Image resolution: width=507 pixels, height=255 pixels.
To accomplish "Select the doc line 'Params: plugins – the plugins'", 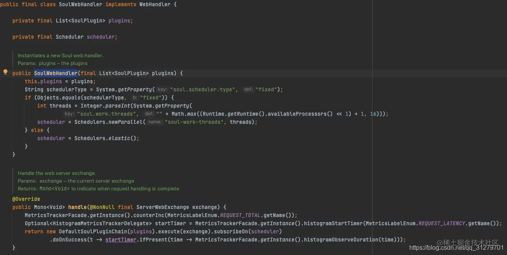I will point(53,63).
